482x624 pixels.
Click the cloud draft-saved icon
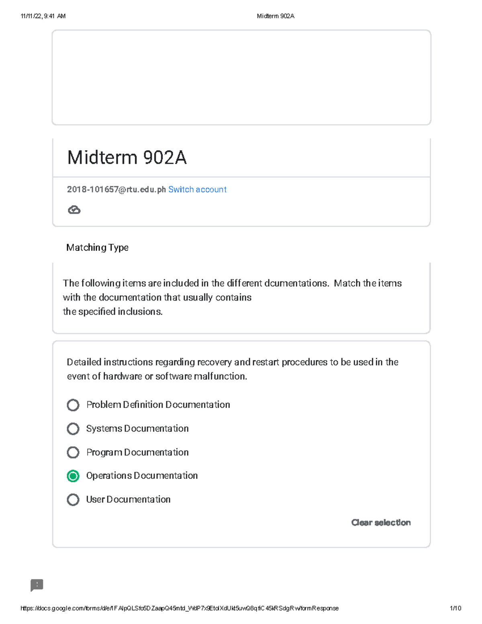click(74, 210)
